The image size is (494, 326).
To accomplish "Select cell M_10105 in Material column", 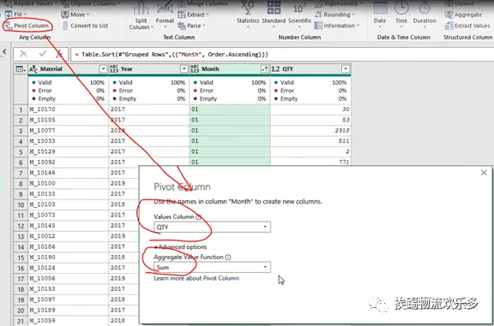I will 68,120.
